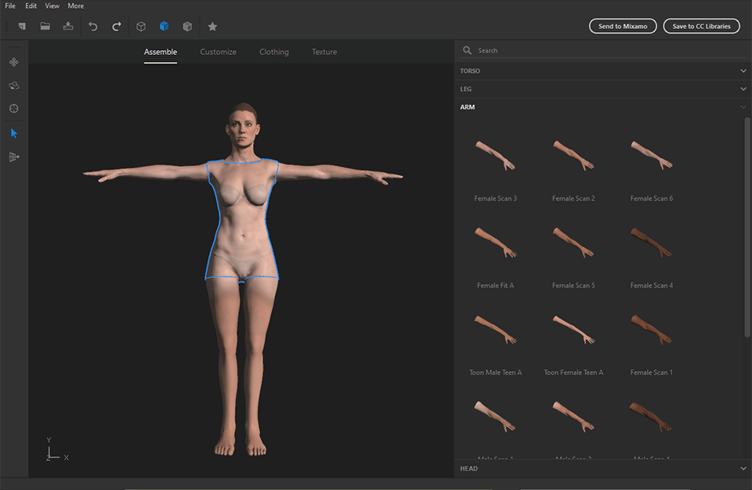Select the arrow selection tool in sidebar
Screen dimensions: 752x490
tap(13, 132)
